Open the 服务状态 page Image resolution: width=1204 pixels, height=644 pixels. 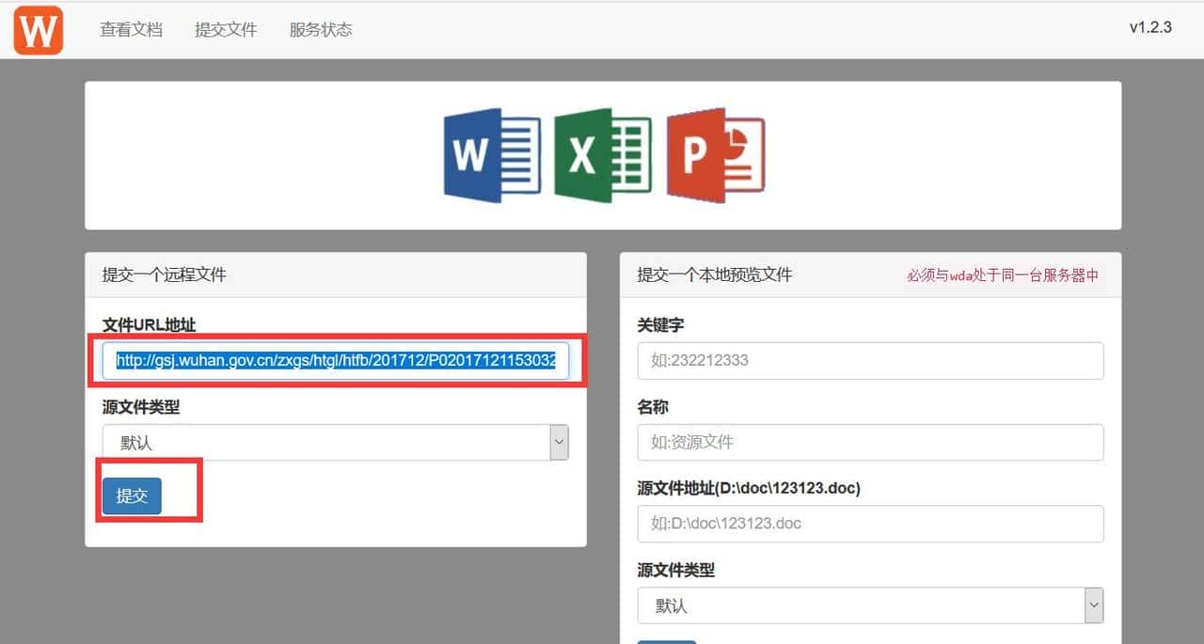click(x=320, y=29)
